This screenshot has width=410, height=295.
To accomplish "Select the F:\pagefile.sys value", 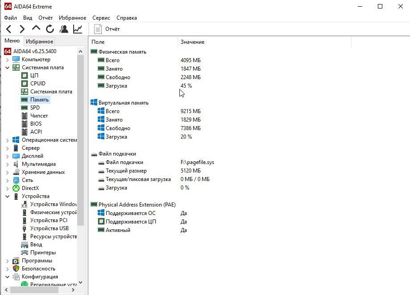I will pyautogui.click(x=197, y=162).
